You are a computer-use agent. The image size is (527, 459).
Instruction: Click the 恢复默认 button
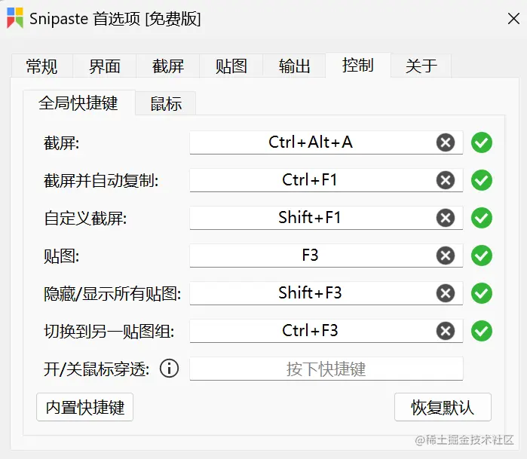[443, 407]
